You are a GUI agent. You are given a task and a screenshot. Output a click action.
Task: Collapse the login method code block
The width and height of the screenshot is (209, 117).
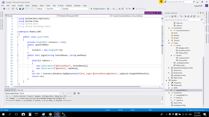[x=18, y=55]
